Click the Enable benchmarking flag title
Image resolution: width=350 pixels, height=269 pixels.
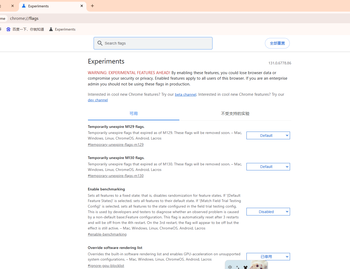(x=106, y=189)
